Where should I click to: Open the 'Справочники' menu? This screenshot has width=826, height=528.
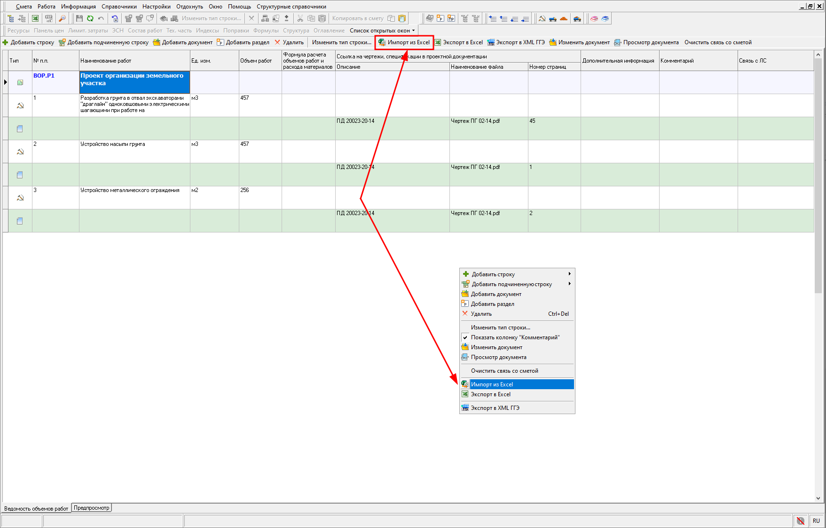pos(119,7)
